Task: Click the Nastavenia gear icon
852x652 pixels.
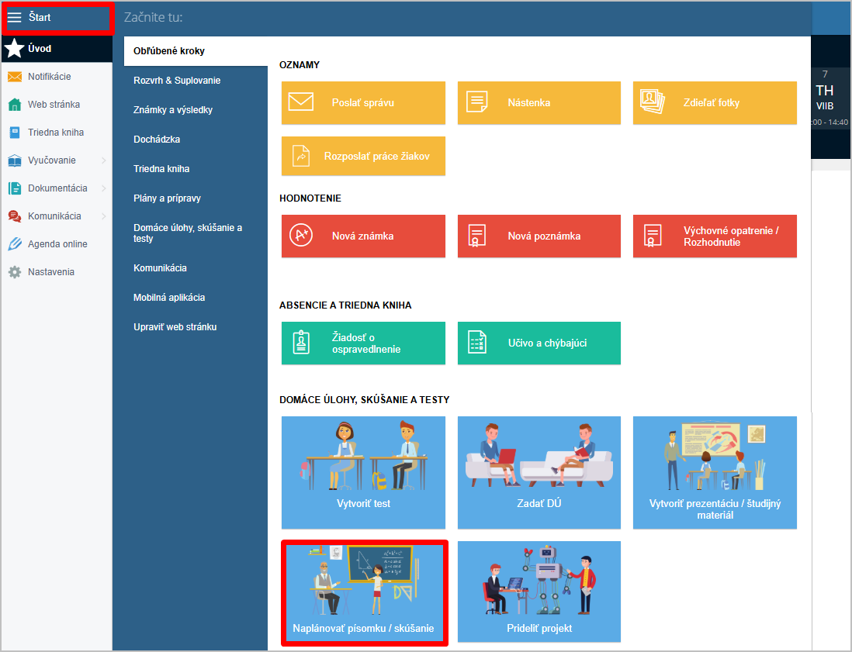Action: [x=15, y=272]
